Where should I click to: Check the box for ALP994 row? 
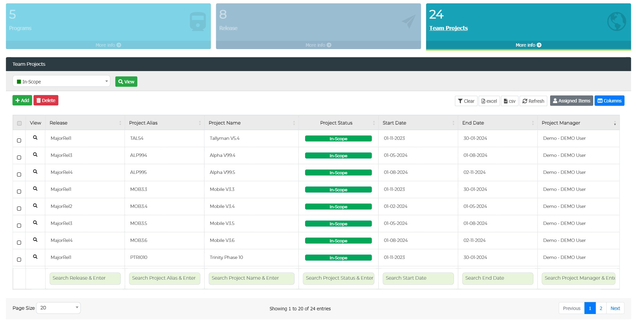click(19, 157)
